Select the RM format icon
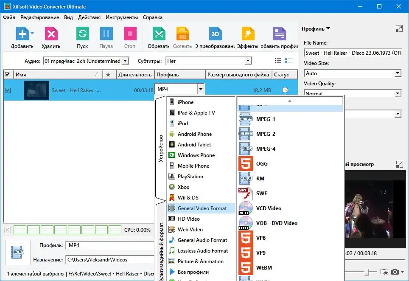The image size is (409, 281). click(x=246, y=178)
